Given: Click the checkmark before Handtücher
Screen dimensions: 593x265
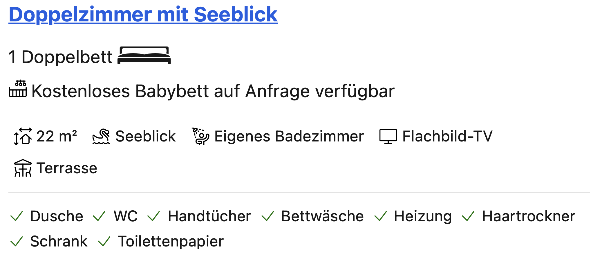Looking at the screenshot, I should coord(154,216).
